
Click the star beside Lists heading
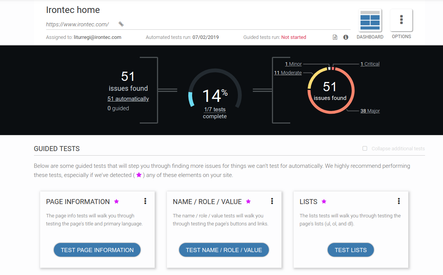click(x=324, y=201)
